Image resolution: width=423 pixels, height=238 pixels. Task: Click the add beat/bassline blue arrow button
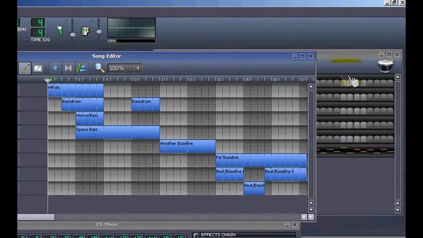click(55, 68)
